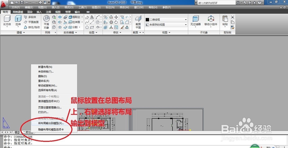Click the 分割 separate tool
The height and width of the screenshot is (148, 288).
pos(73,27)
